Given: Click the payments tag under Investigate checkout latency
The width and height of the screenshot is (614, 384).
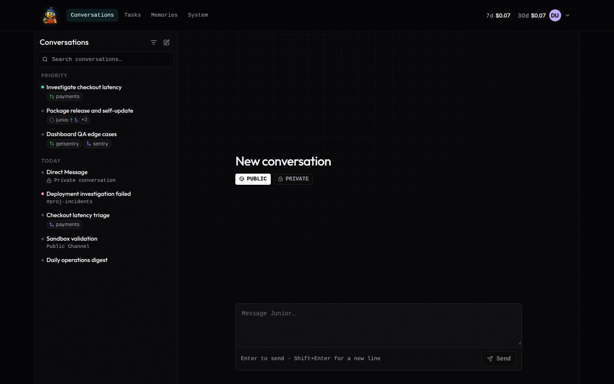Looking at the screenshot, I should [x=64, y=96].
